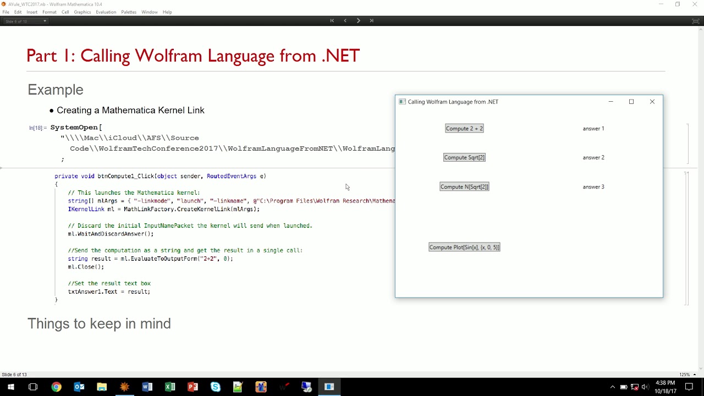Click the In[18] cell label
The width and height of the screenshot is (704, 396).
[x=38, y=128]
